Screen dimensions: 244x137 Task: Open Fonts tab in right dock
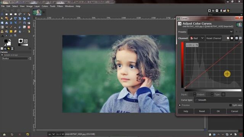click(217, 11)
